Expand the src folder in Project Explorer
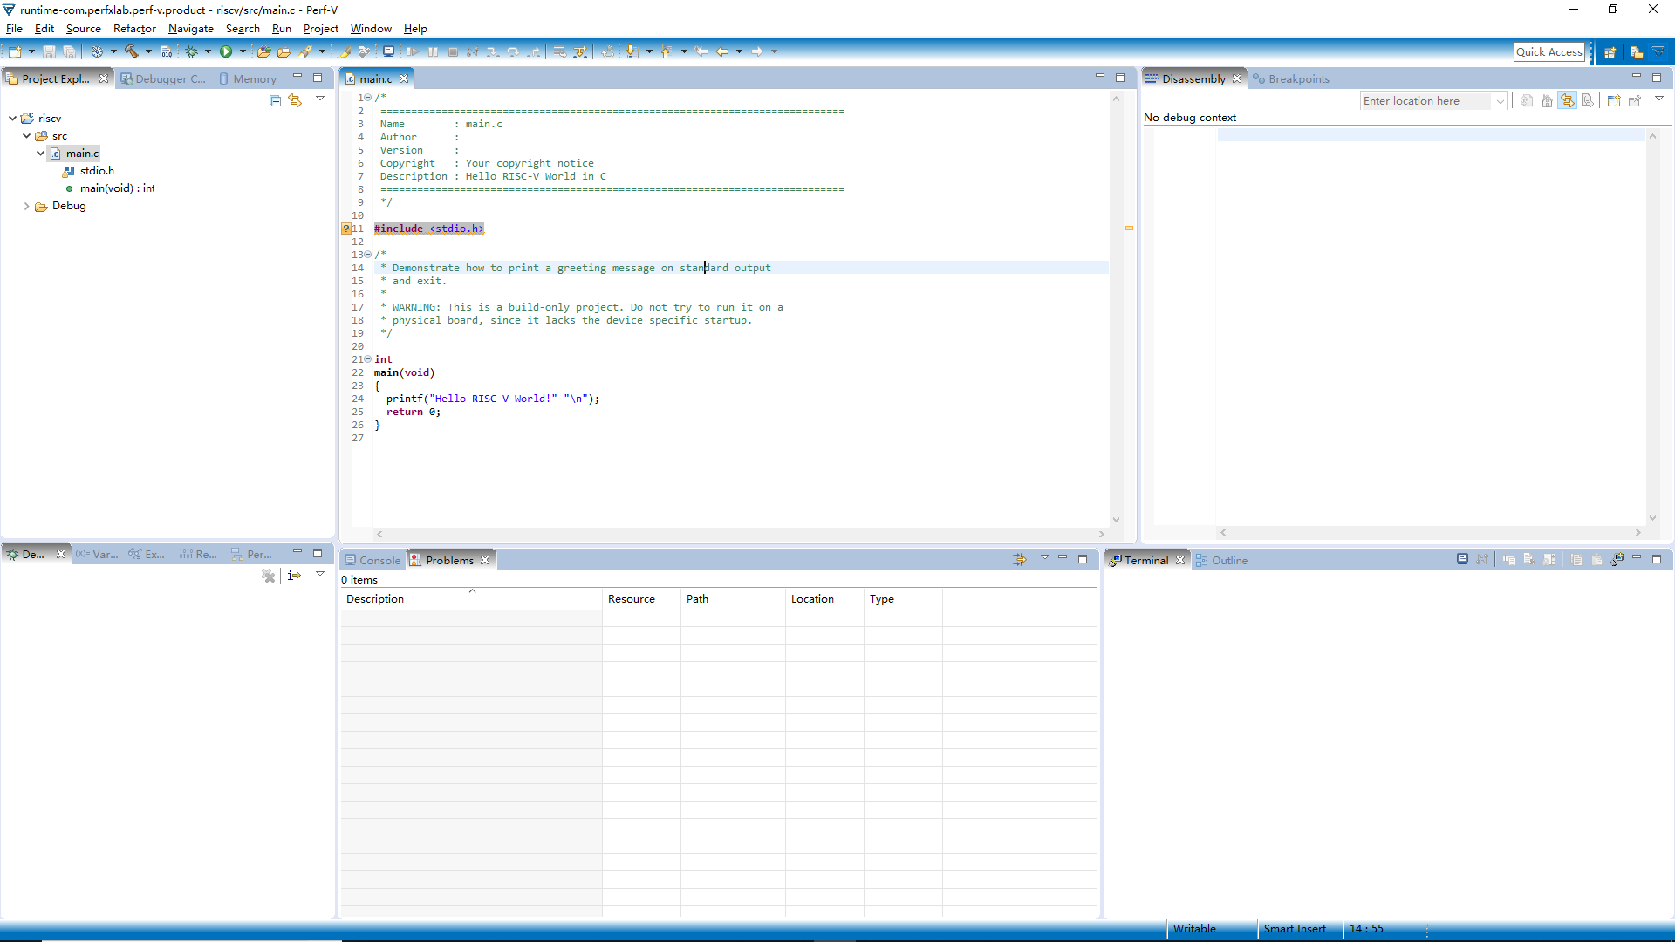This screenshot has width=1675, height=942. point(25,134)
